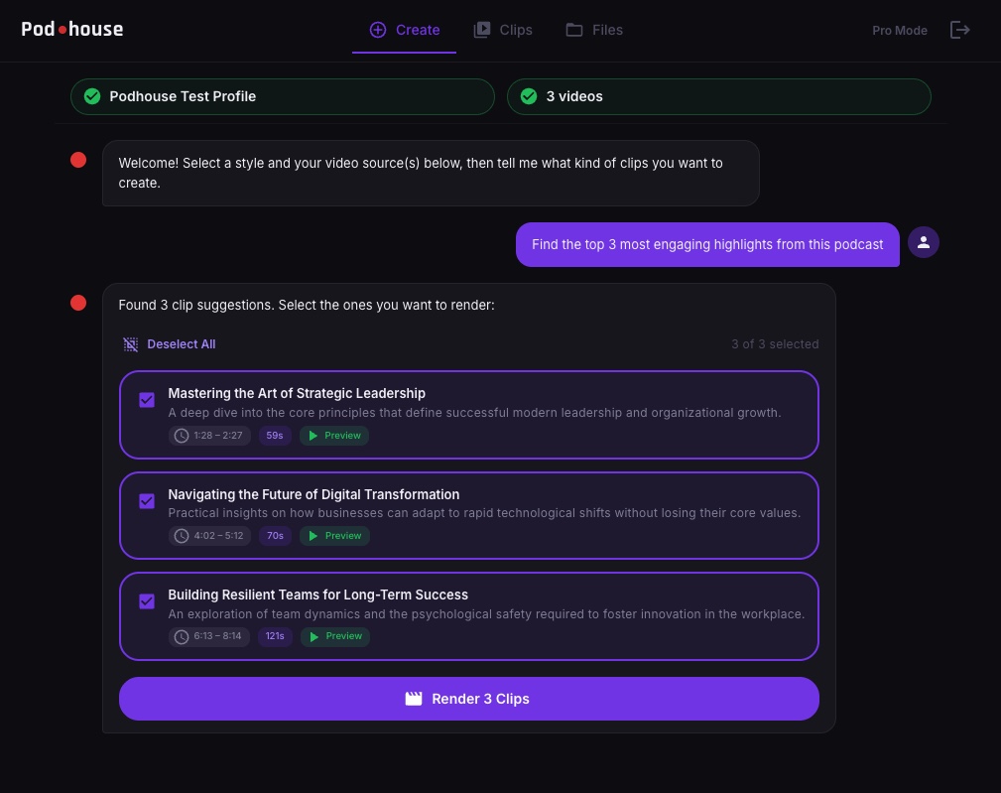Open the Podhouse Test Profile style selector
The height and width of the screenshot is (793, 1001).
[x=282, y=96]
